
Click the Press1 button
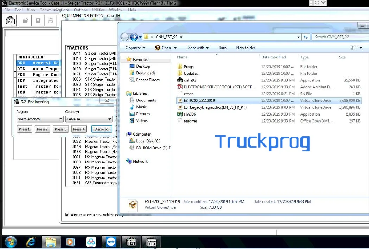(x=24, y=129)
